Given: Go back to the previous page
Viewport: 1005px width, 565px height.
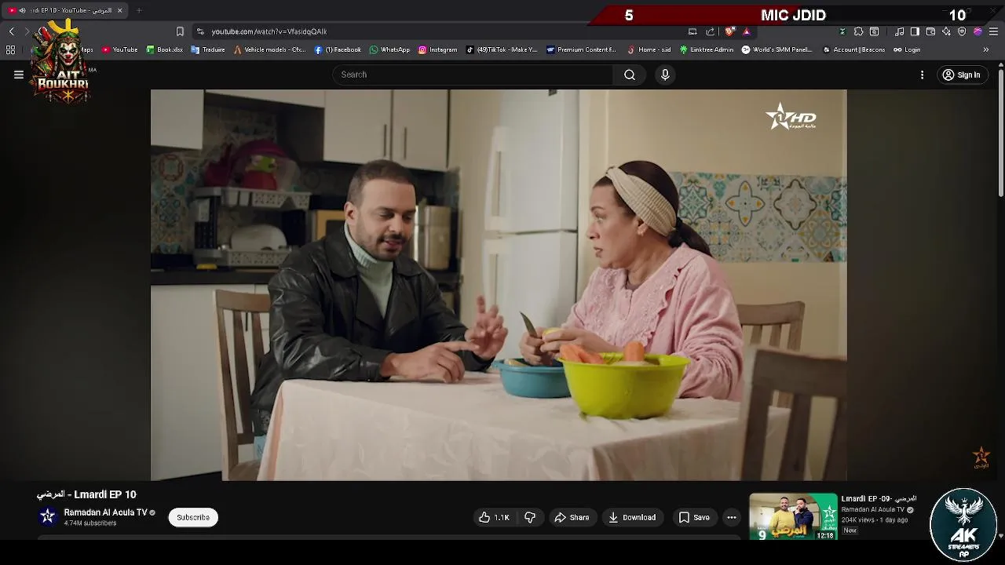Looking at the screenshot, I should 11,31.
